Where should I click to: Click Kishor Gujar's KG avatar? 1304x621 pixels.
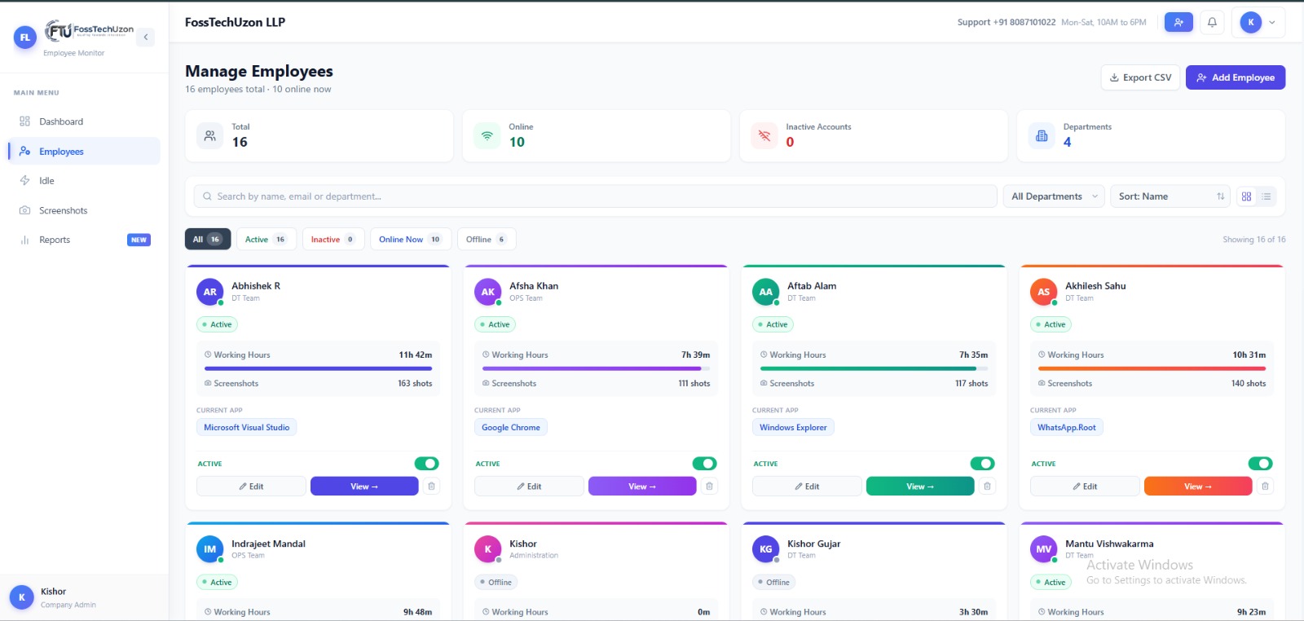(766, 549)
